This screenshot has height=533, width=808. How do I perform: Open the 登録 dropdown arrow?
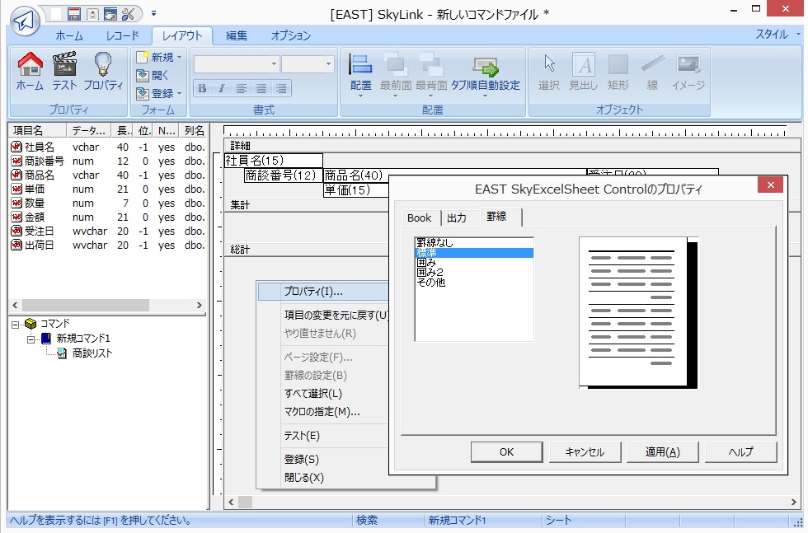point(180,94)
